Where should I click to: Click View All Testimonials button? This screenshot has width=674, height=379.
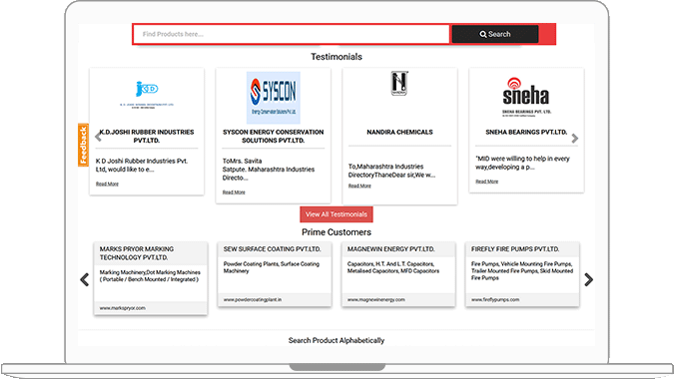point(337,214)
